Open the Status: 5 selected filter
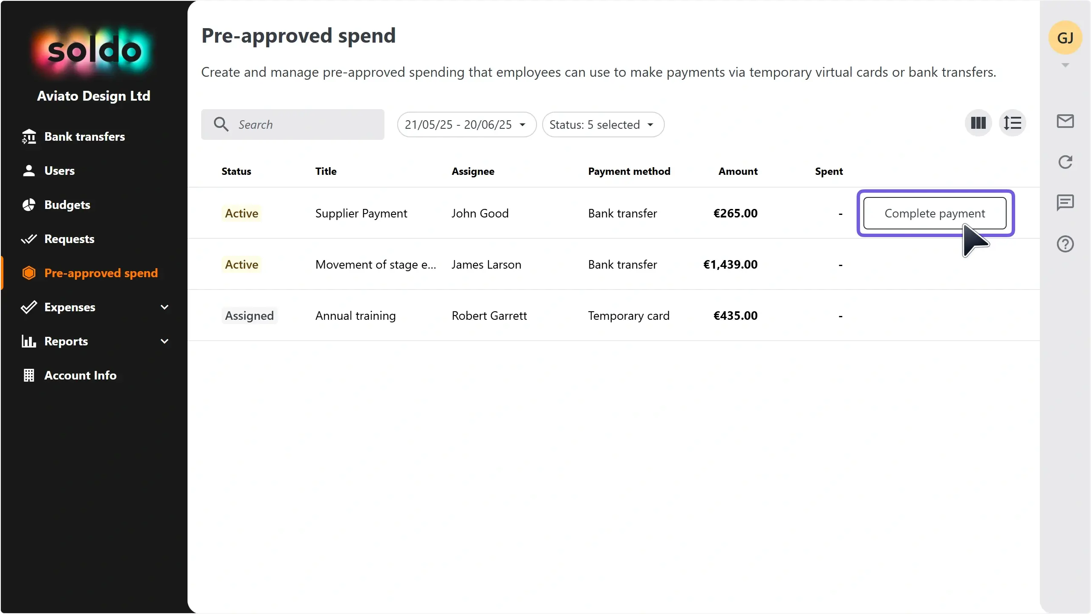Image resolution: width=1091 pixels, height=614 pixels. [x=603, y=125]
